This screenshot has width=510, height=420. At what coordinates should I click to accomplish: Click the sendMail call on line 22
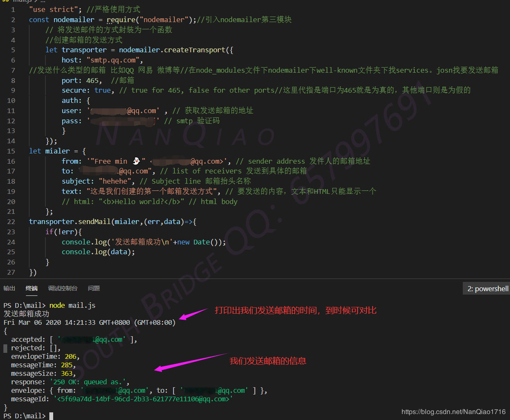[x=94, y=222]
